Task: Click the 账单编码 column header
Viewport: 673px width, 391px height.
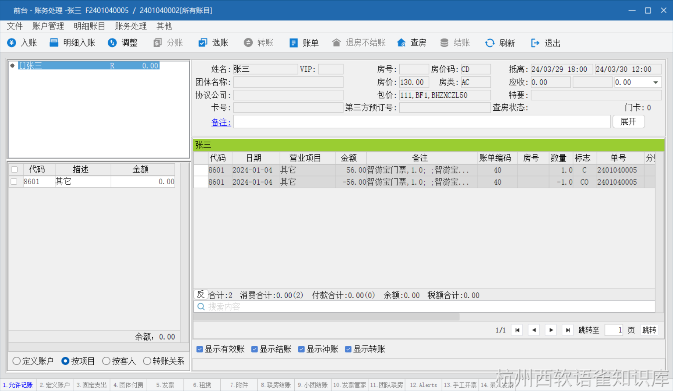Action: 497,158
